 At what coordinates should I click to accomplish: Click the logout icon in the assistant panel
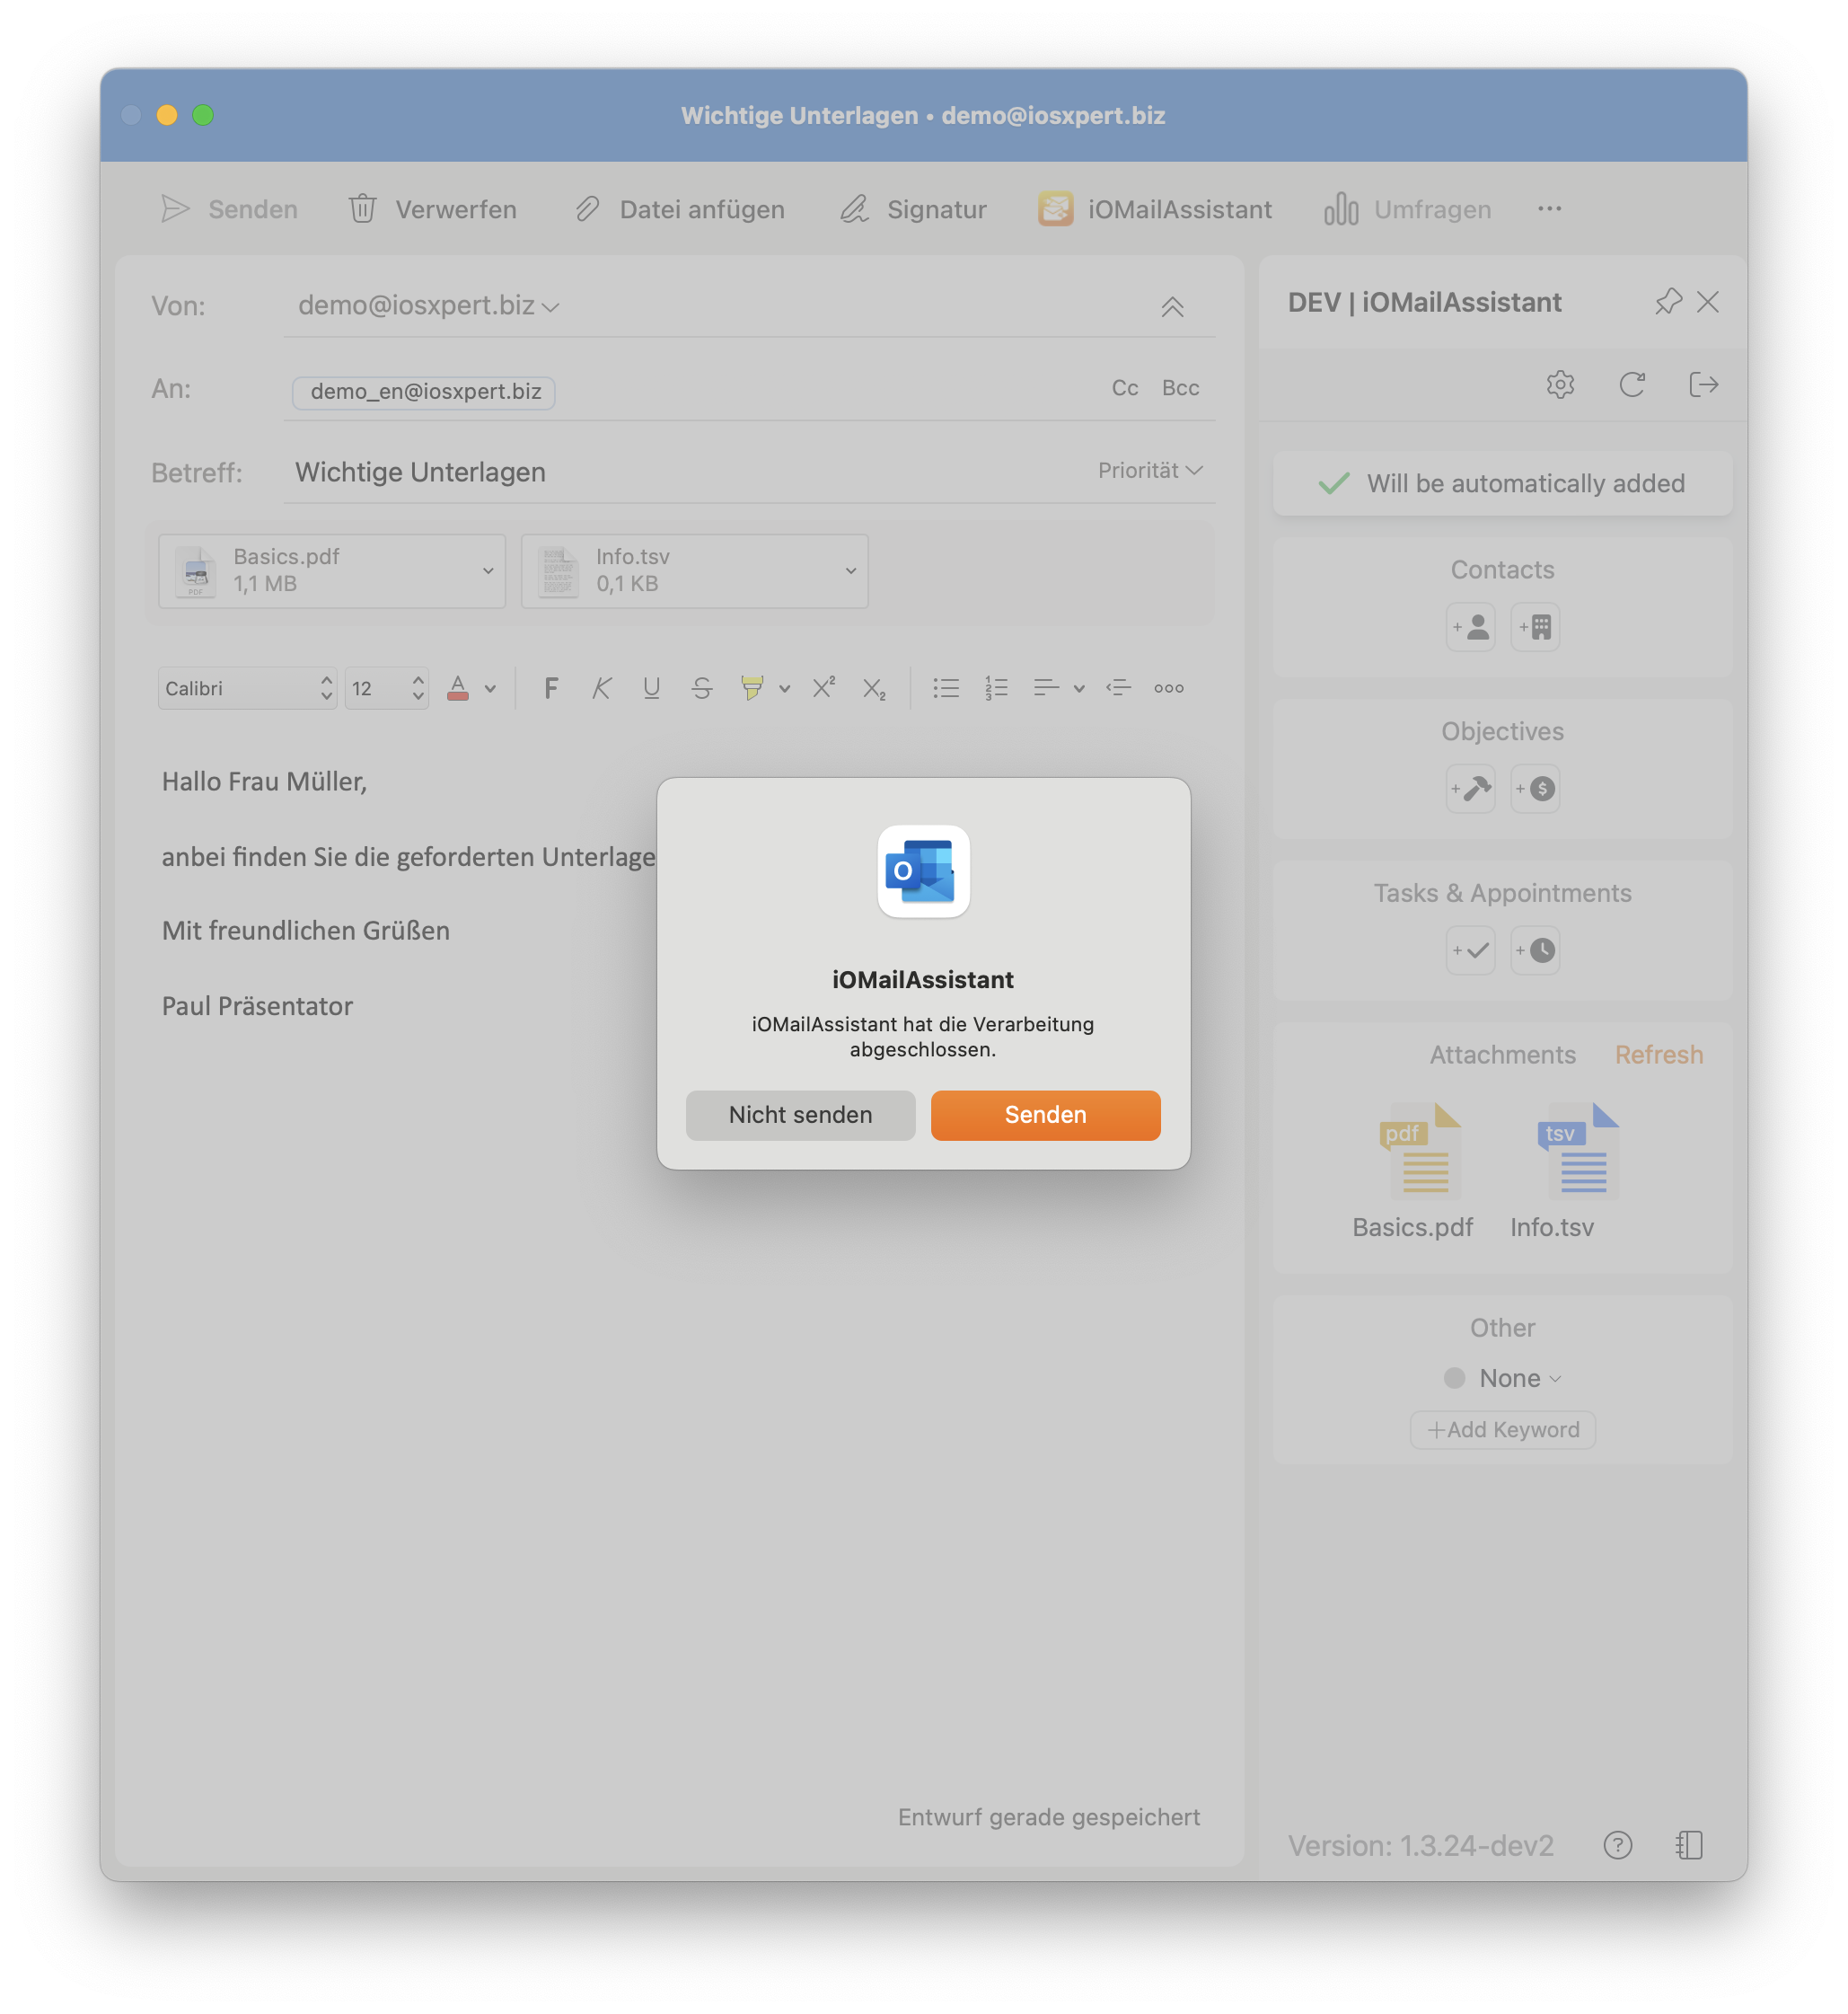coord(1702,384)
